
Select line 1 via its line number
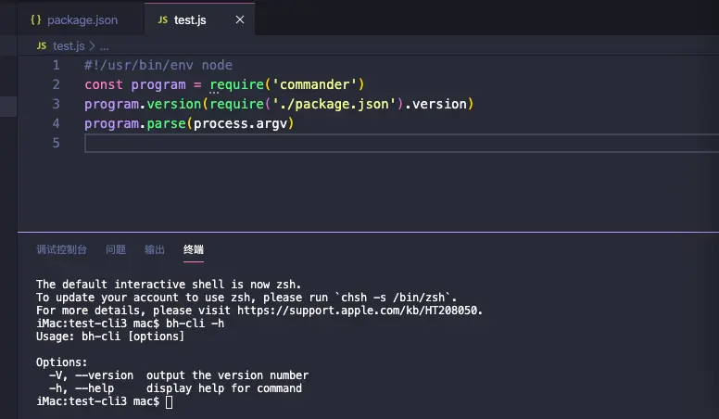pyautogui.click(x=56, y=65)
